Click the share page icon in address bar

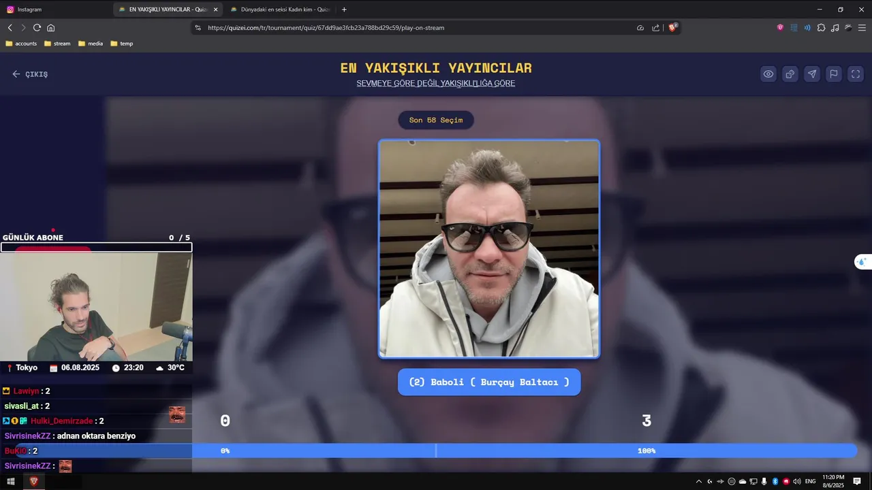[655, 28]
